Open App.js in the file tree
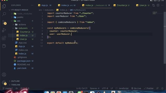 22,46
